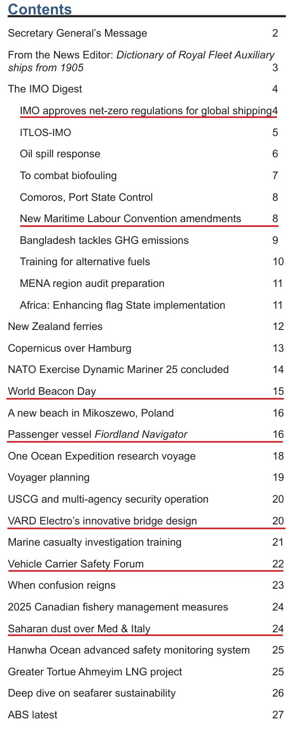Image resolution: width=286 pixels, height=729 pixels.
Task: Jump to Copernicus over Hamburg
Action: coord(70,348)
